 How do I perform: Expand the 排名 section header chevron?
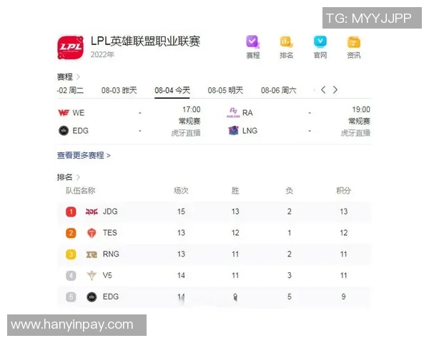(78, 177)
